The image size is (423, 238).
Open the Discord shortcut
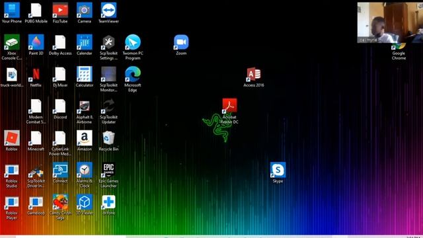[60, 106]
